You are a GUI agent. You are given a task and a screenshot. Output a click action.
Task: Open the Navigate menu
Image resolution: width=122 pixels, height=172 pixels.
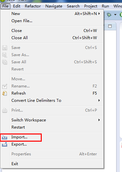(54, 6)
